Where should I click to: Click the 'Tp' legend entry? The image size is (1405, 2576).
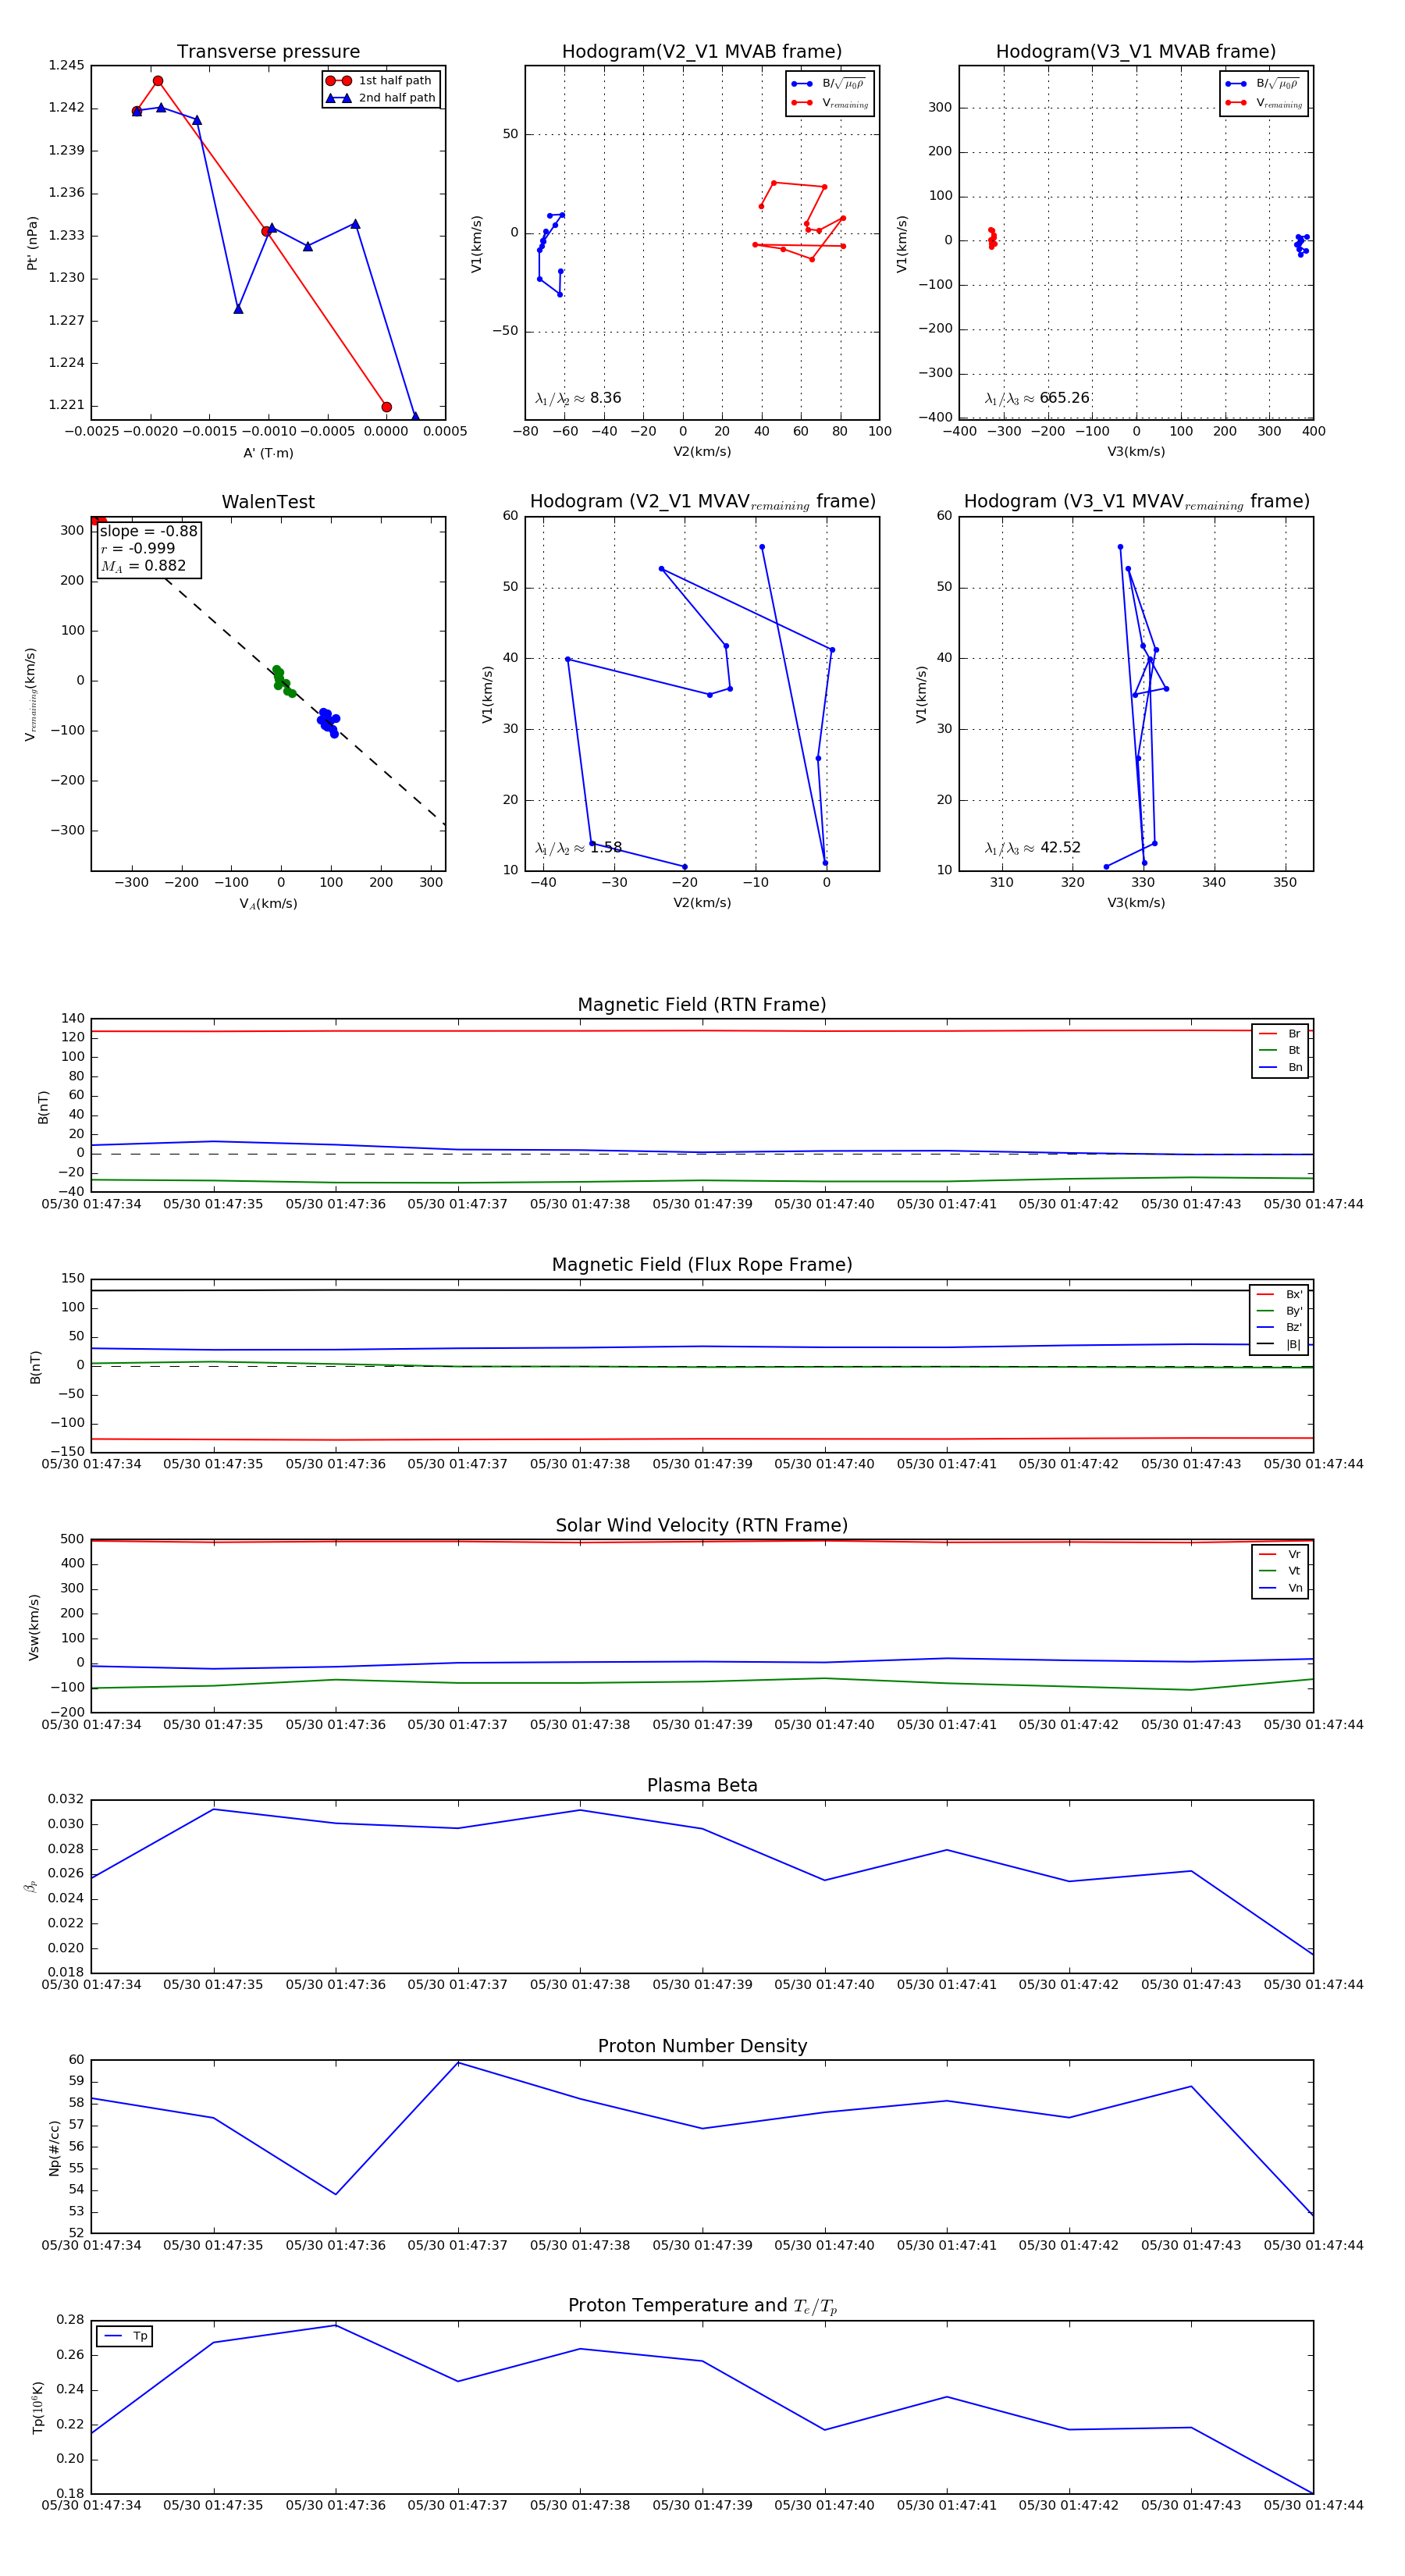pos(125,2336)
